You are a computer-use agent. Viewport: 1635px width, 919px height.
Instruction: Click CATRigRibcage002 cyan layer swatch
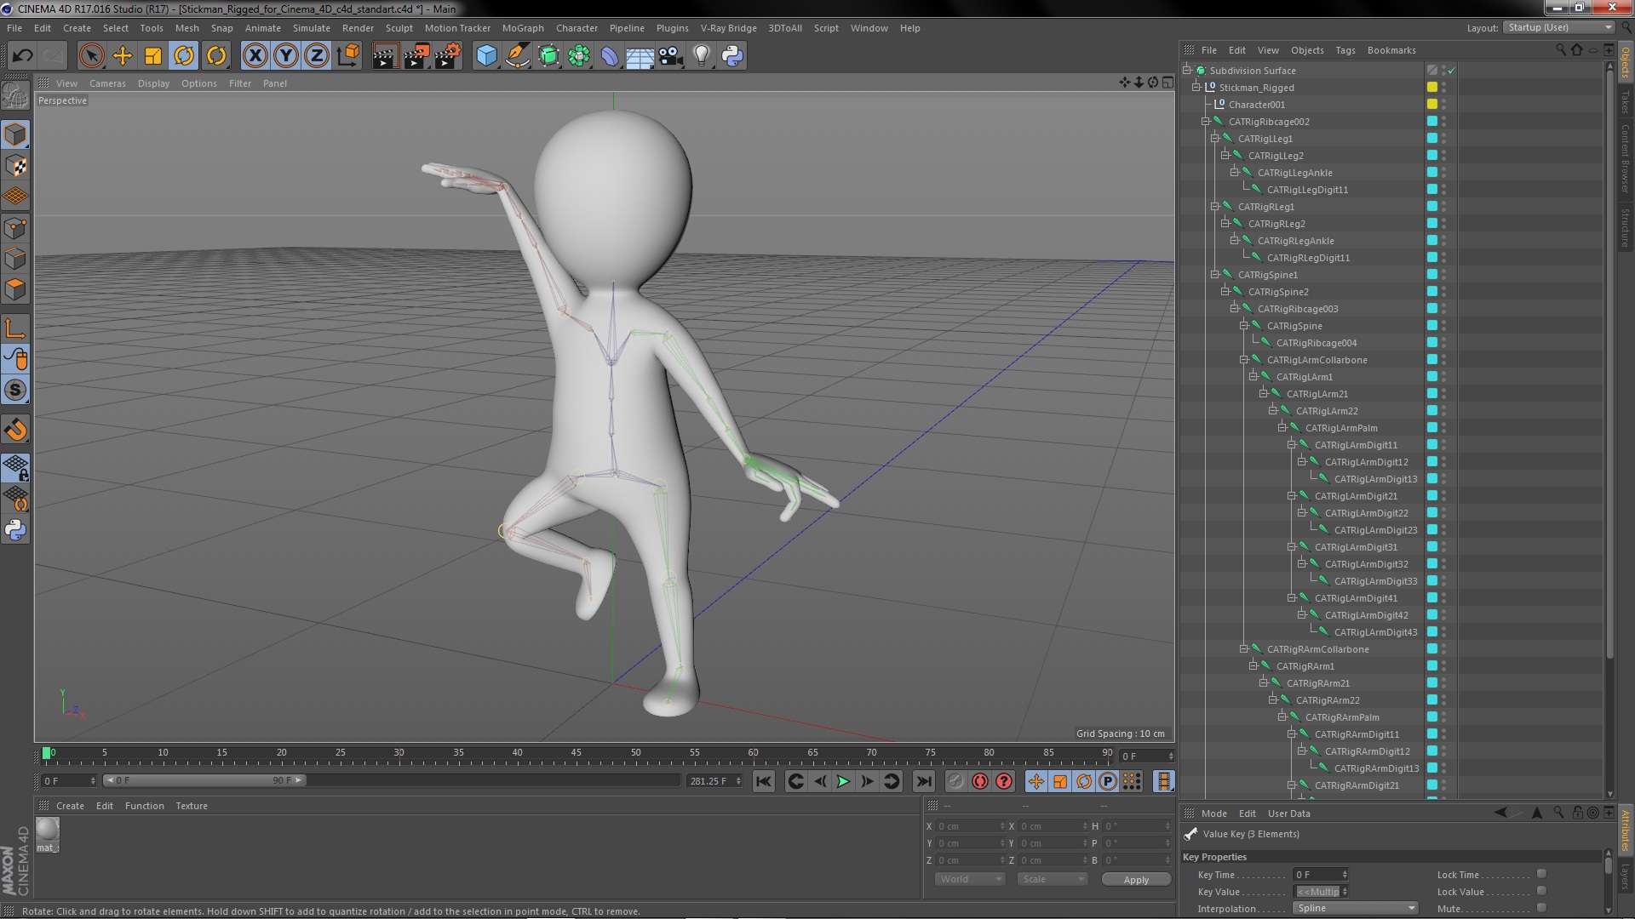tap(1432, 122)
